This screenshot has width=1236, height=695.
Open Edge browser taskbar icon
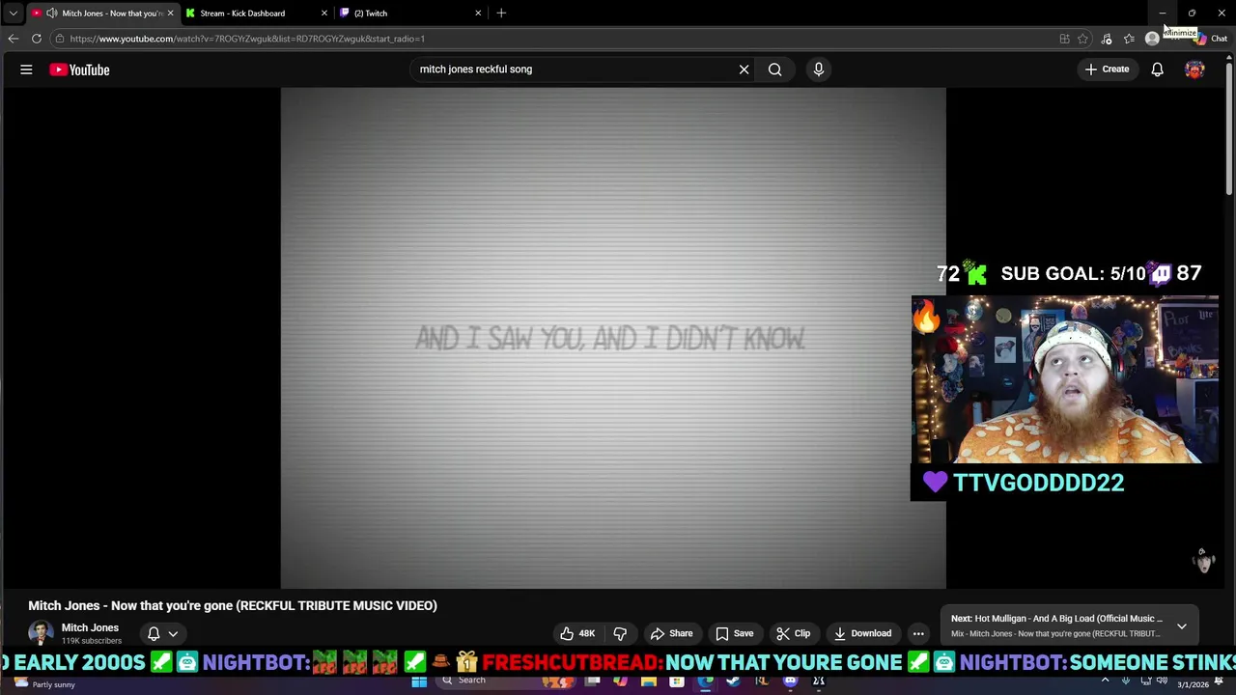click(x=706, y=681)
